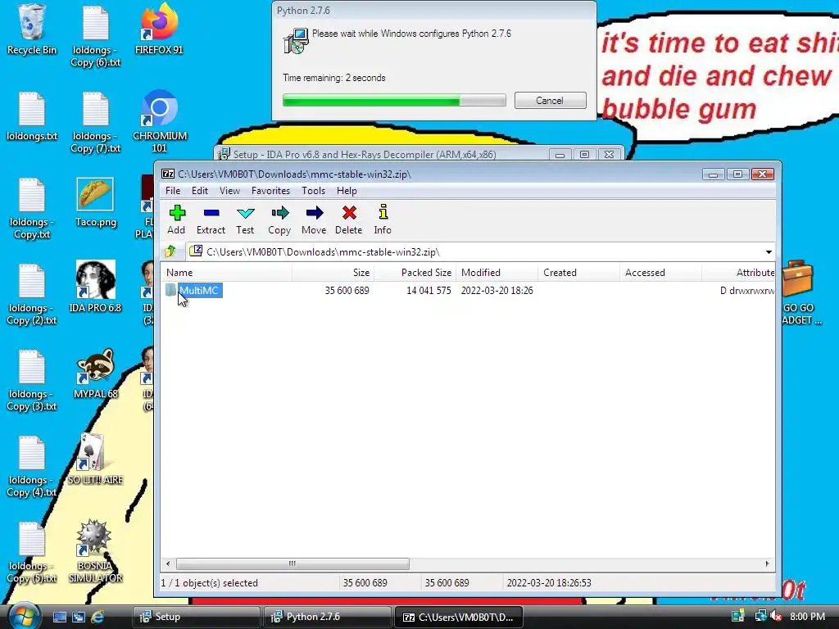This screenshot has width=839, height=629.
Task: Select the BOSNIA SIMULATOR desktop shortcut
Action: click(x=95, y=551)
